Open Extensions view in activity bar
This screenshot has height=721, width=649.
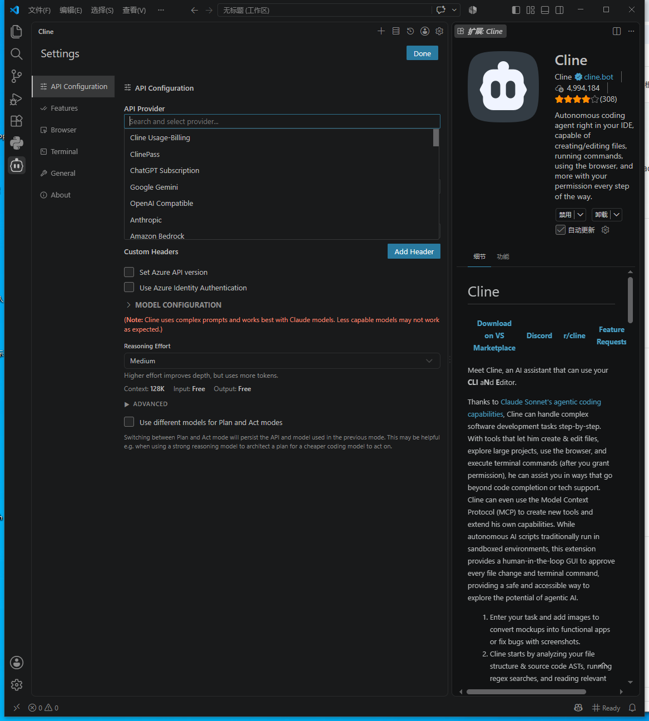pos(17,121)
